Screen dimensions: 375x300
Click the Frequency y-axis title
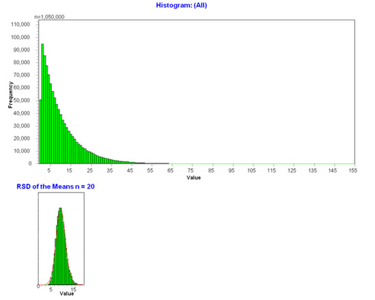click(x=10, y=95)
